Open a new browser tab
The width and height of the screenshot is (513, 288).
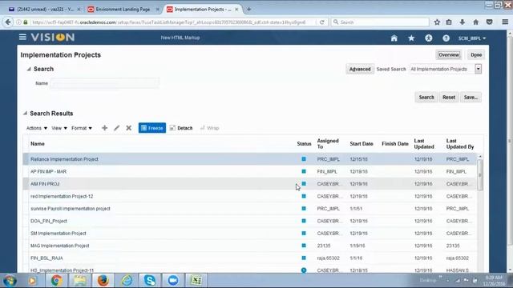coord(248,9)
